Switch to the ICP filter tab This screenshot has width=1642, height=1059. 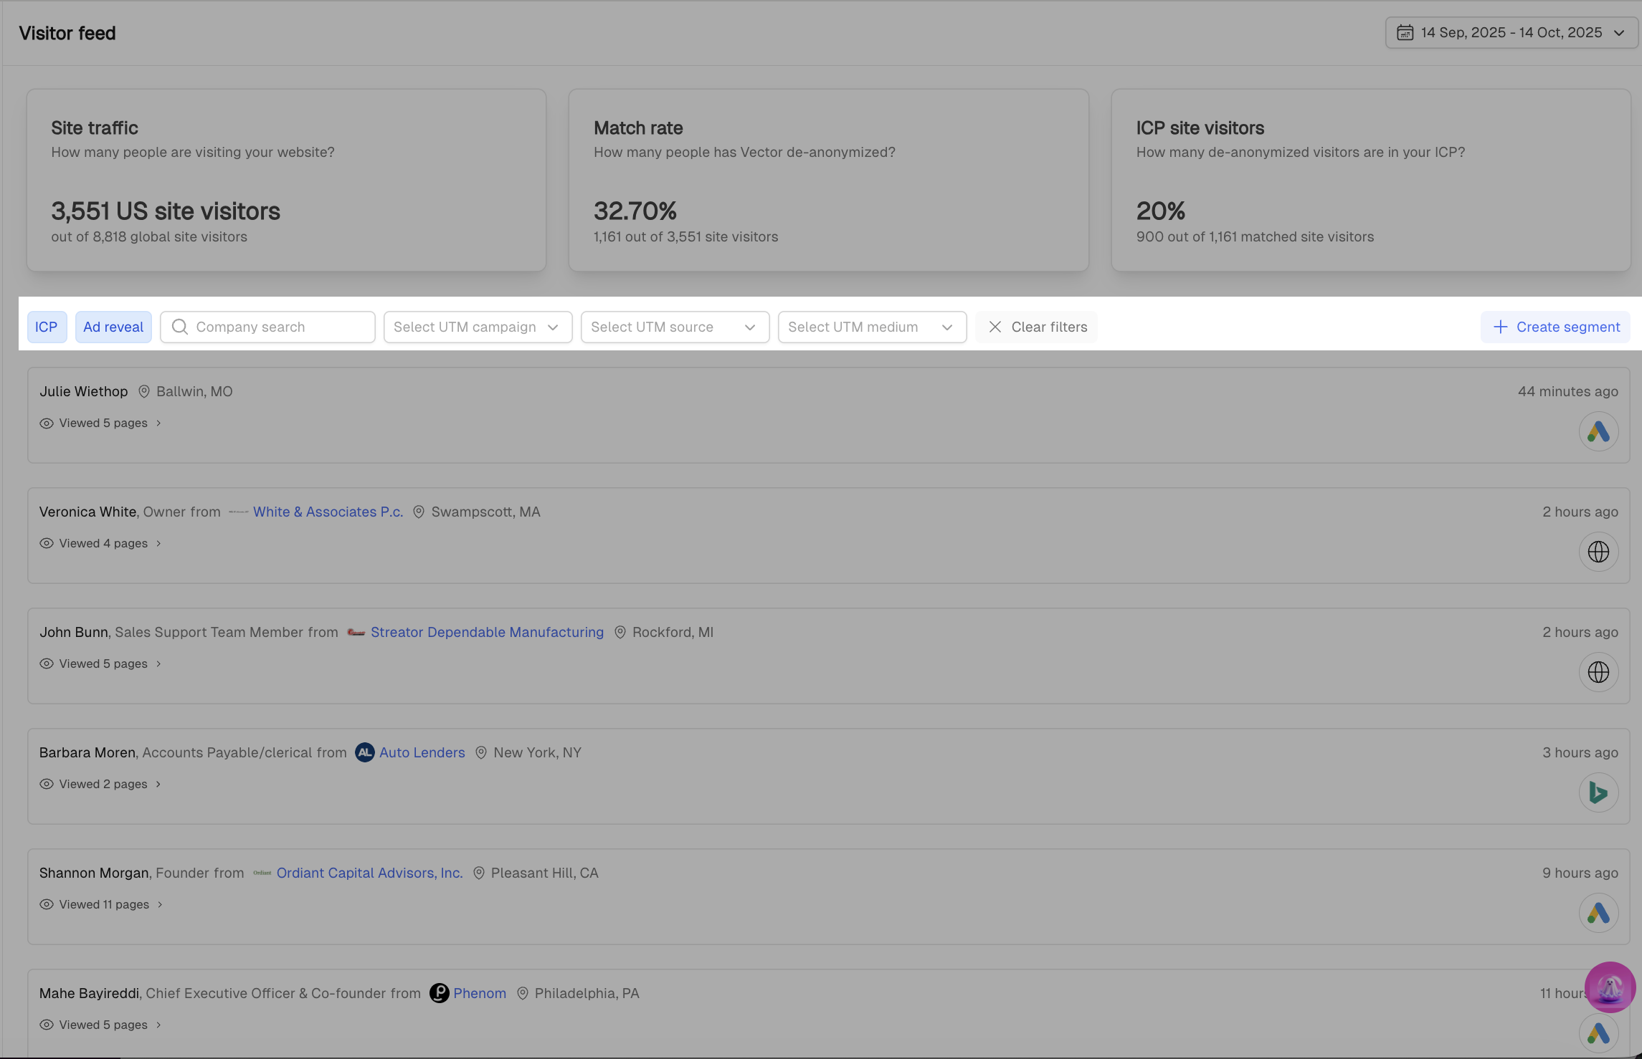47,327
